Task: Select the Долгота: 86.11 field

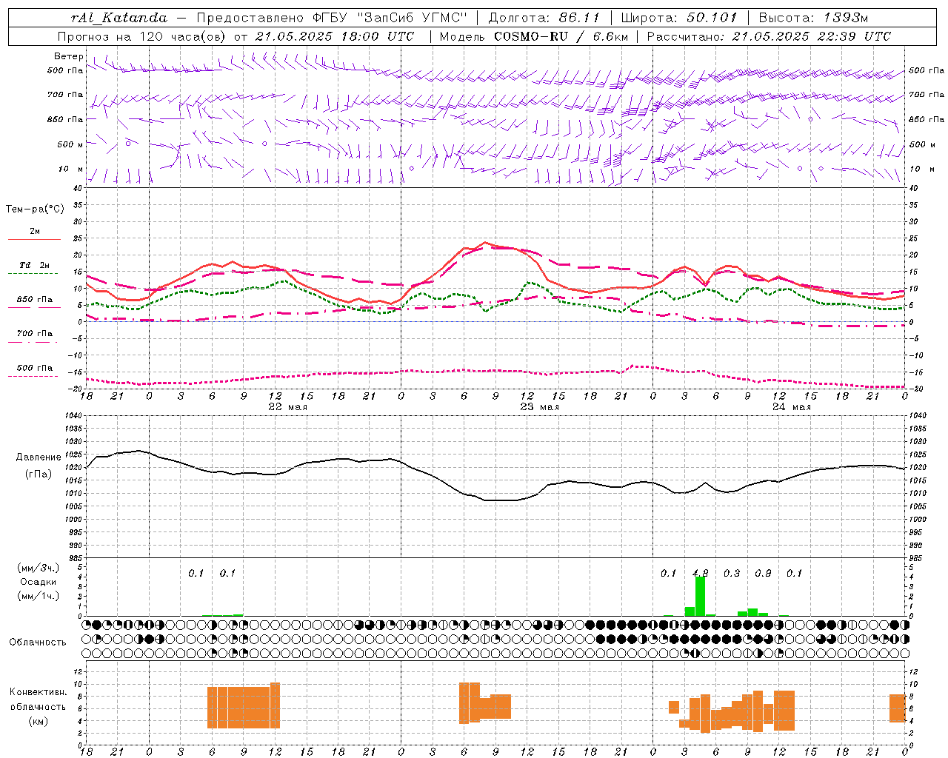Action: coord(544,18)
